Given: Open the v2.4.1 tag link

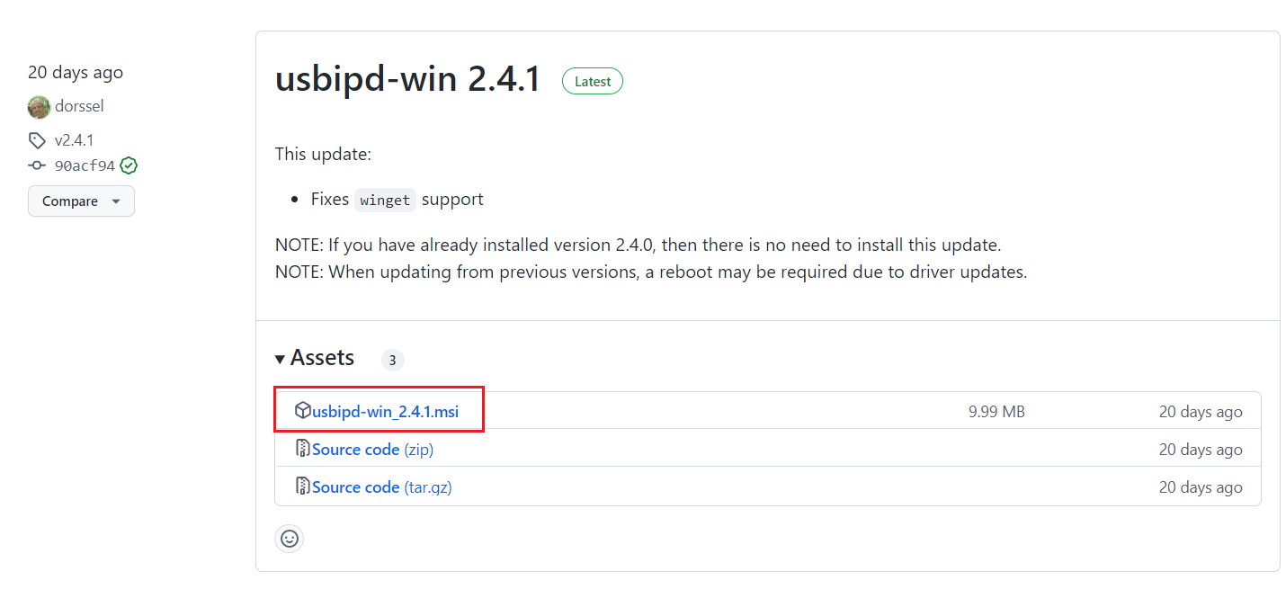Looking at the screenshot, I should pyautogui.click(x=74, y=140).
